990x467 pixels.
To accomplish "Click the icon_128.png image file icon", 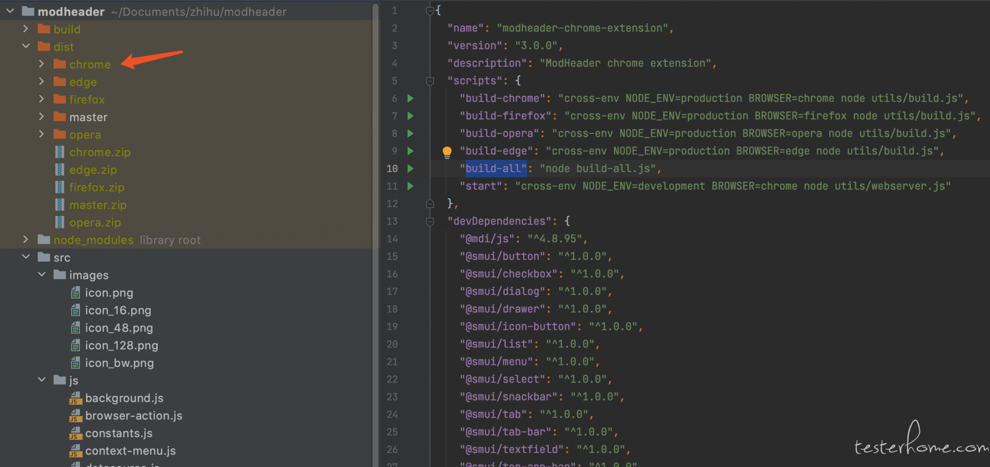I will (x=75, y=345).
